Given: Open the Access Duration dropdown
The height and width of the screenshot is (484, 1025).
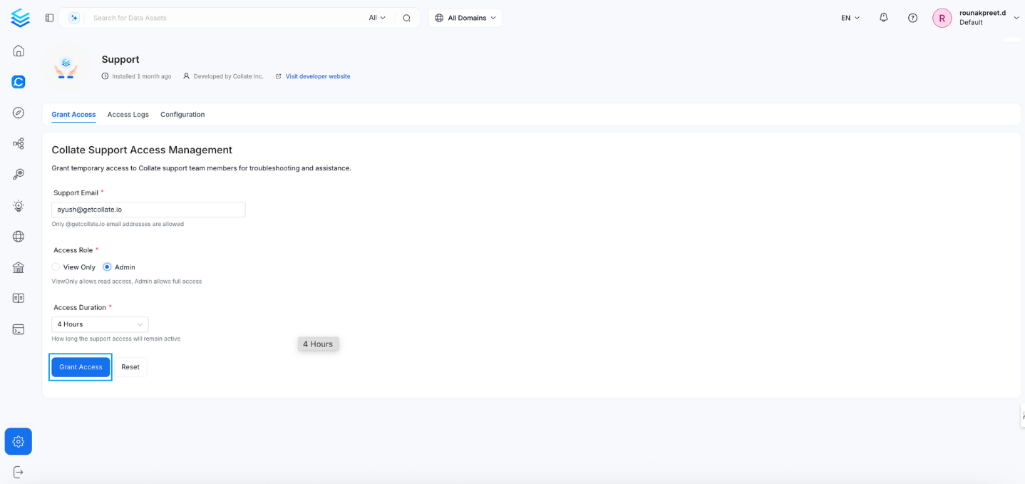Looking at the screenshot, I should pyautogui.click(x=100, y=324).
